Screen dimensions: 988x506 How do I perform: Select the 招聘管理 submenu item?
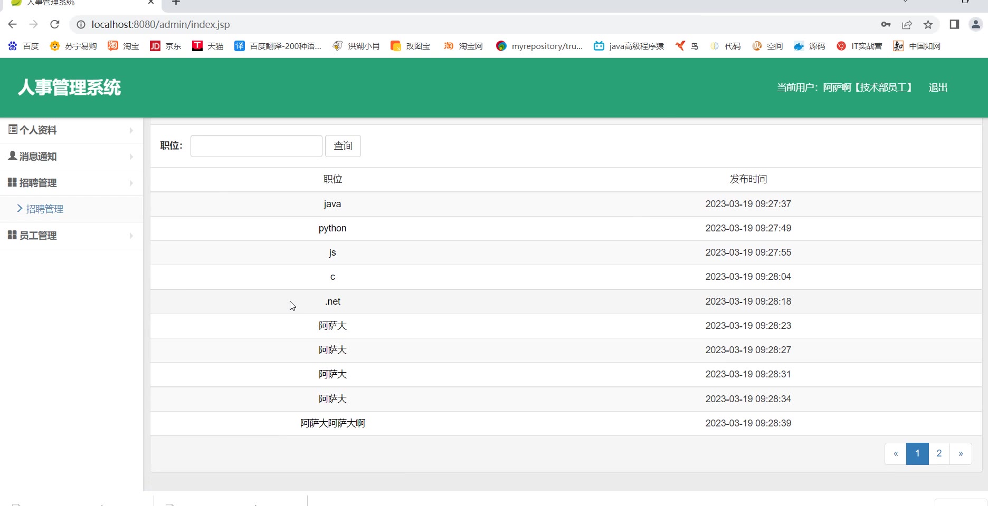click(x=45, y=209)
